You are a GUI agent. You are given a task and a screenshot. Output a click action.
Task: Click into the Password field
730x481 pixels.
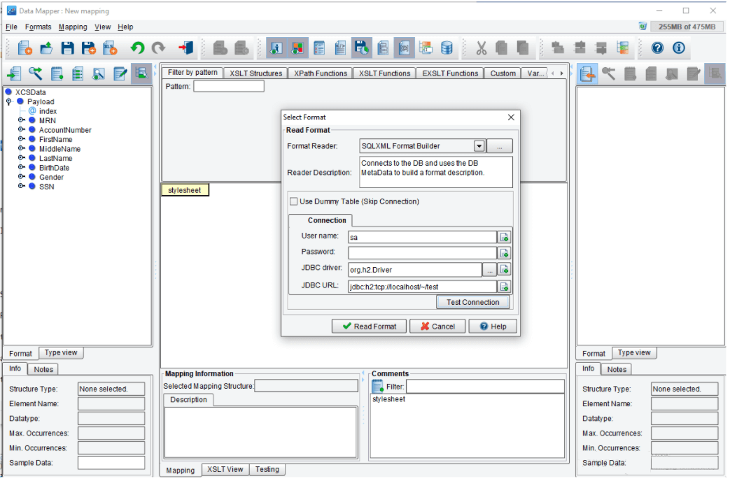coord(423,254)
